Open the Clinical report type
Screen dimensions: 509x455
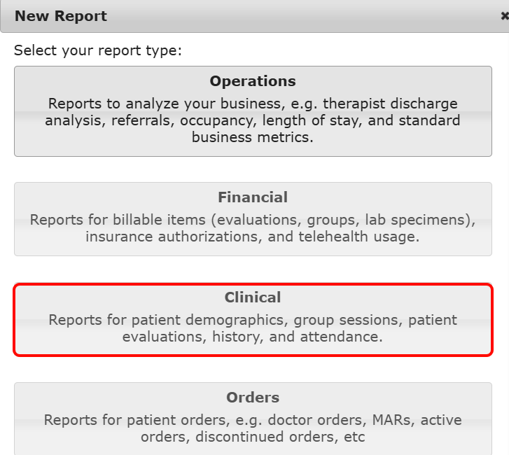(253, 318)
